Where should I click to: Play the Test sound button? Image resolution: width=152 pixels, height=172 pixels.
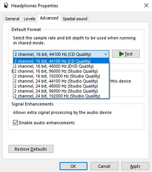(126, 54)
